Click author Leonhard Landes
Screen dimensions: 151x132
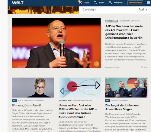113,67
